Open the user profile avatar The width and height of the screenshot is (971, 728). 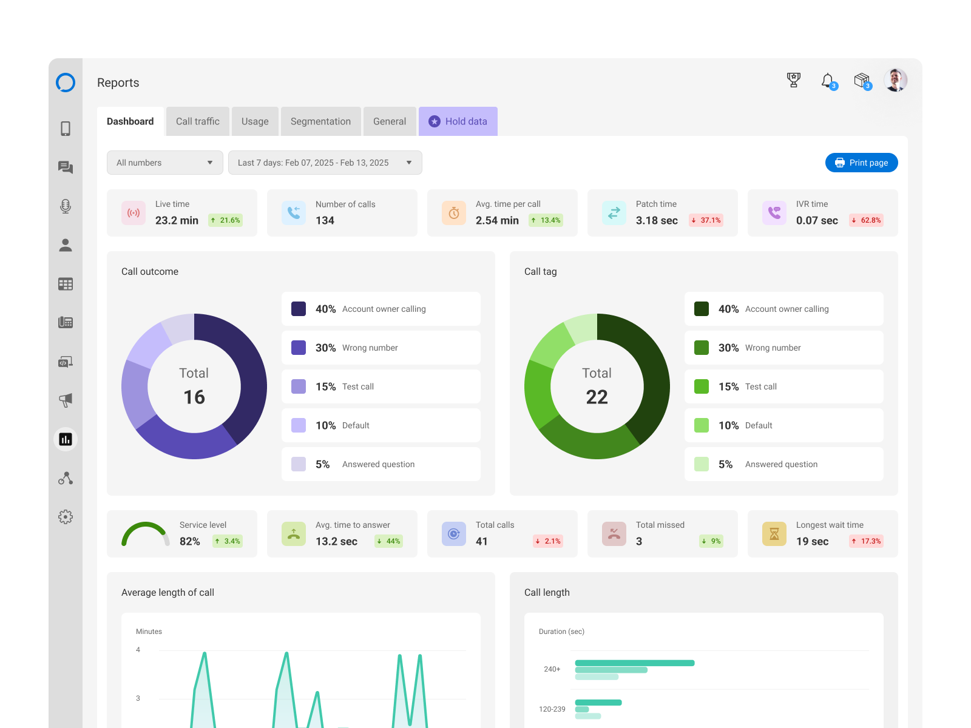point(895,80)
